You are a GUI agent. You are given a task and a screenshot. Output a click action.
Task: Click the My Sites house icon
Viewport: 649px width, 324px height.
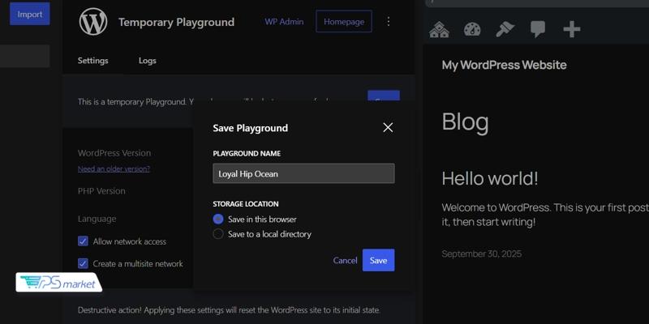click(x=439, y=30)
